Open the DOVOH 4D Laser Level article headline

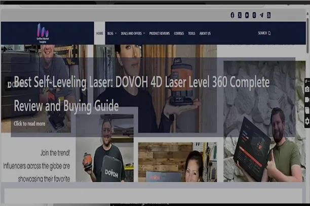141,94
